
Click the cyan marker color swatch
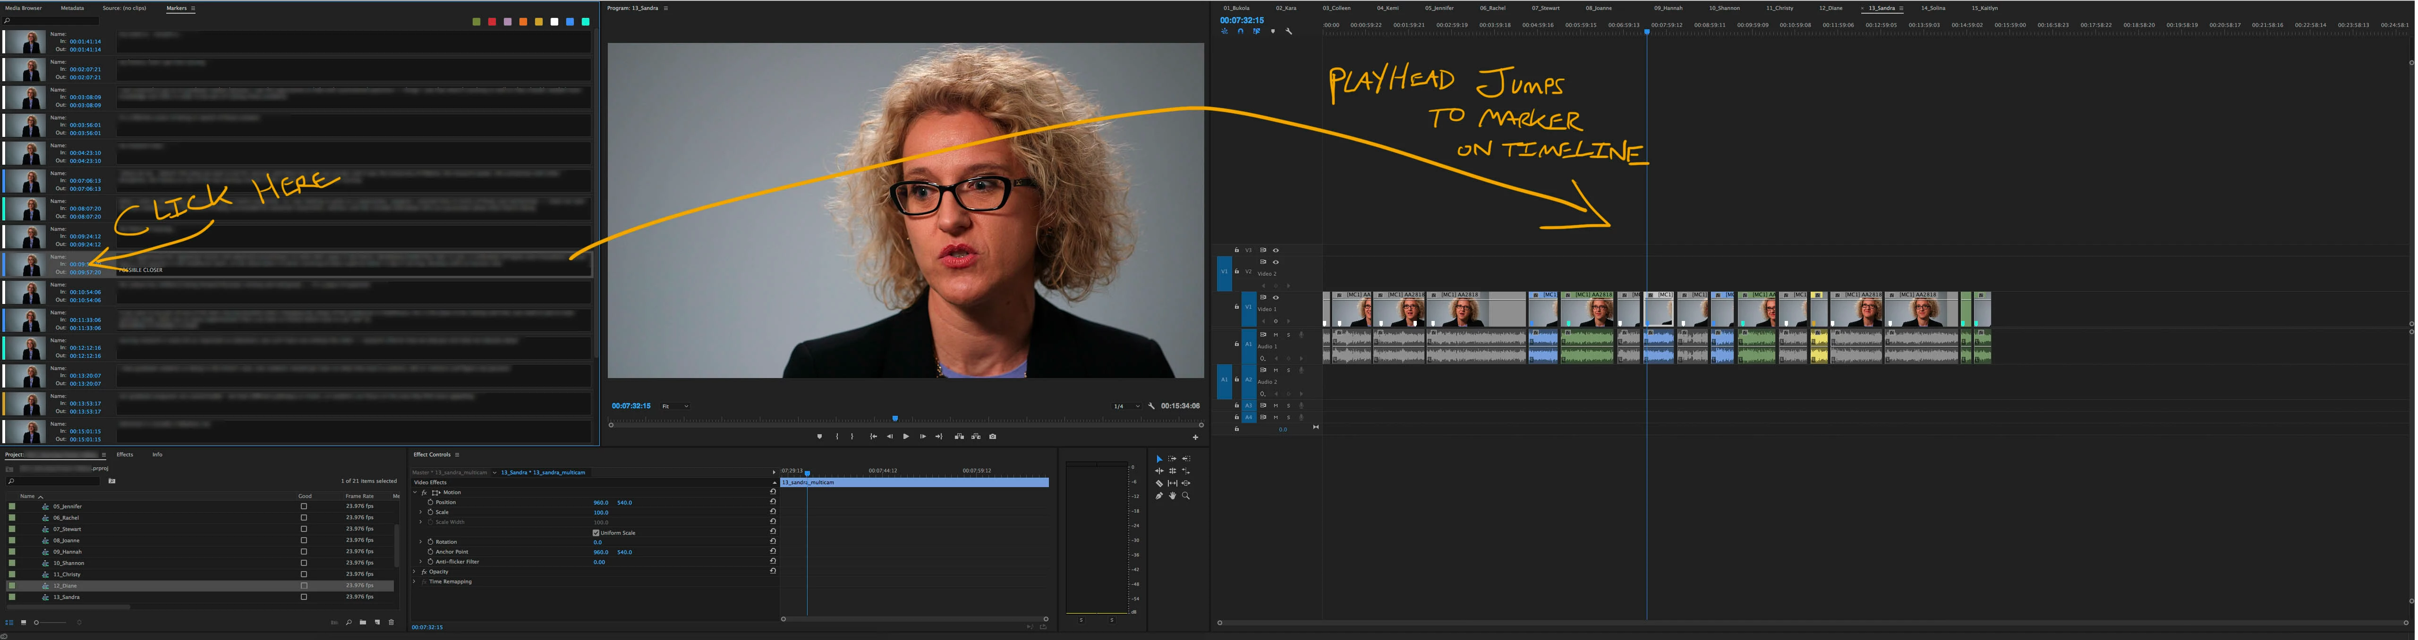coord(586,22)
